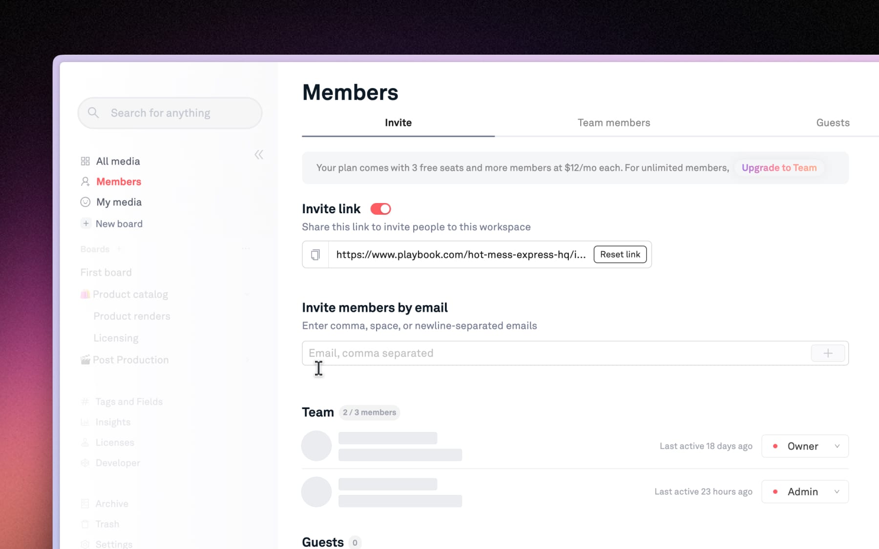Screen dimensions: 879x549
Task: Focus the Search for anything field
Action: click(170, 113)
